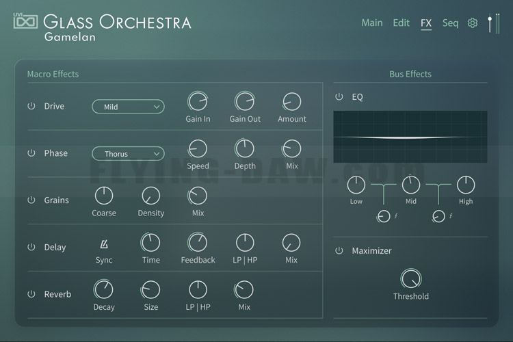The width and height of the screenshot is (513, 342).
Task: Click the Grains Coarse knob
Action: click(104, 196)
